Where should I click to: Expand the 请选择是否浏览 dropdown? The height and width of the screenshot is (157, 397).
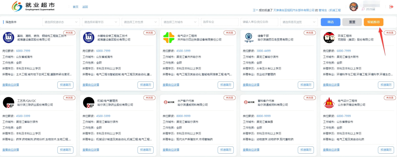pyautogui.click(x=299, y=22)
